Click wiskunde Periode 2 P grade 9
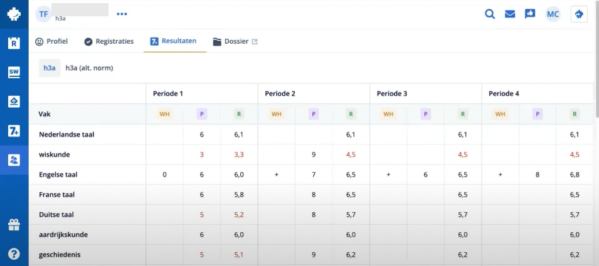Viewport: 599px width, 266px height. coord(314,155)
